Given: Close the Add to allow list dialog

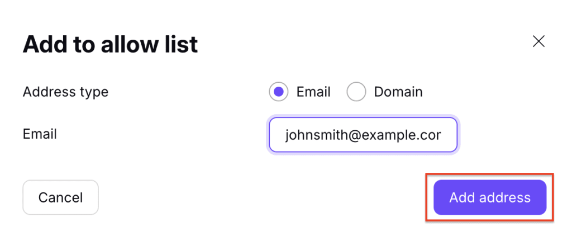Looking at the screenshot, I should pyautogui.click(x=538, y=41).
